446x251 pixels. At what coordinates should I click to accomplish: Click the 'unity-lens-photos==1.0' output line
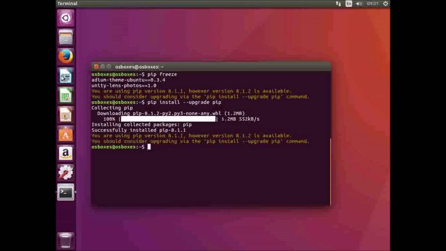pos(124,85)
